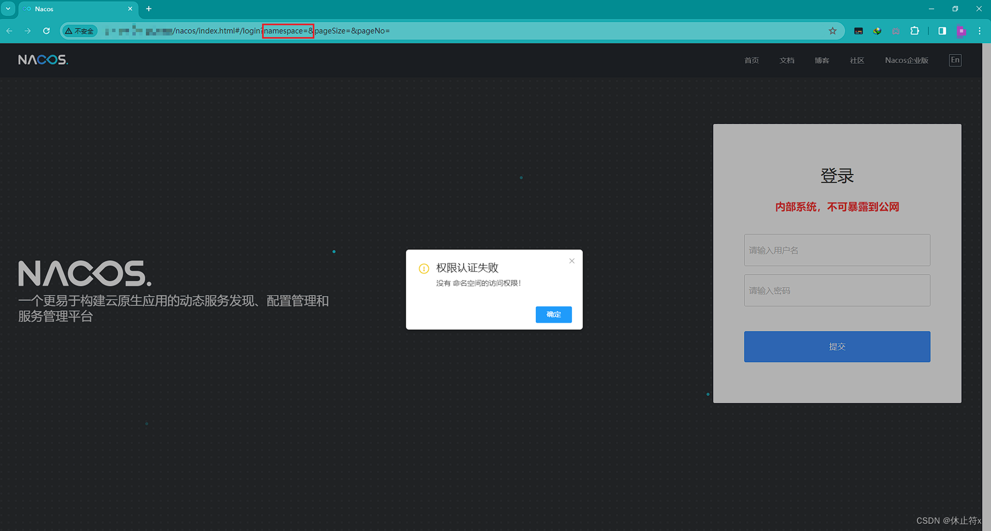Viewport: 991px width, 531px height.
Task: Select the Nacos tab
Action: coord(78,9)
